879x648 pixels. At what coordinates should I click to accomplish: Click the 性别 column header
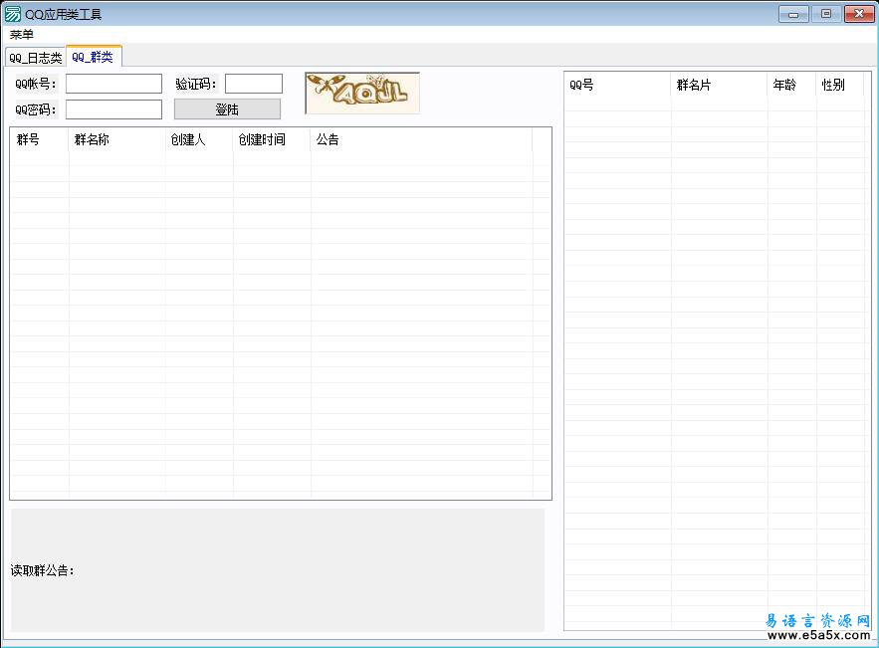pos(840,85)
